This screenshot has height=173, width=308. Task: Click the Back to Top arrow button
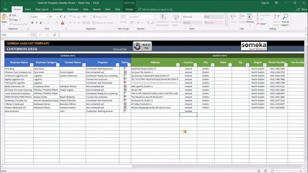pyautogui.click(x=142, y=46)
